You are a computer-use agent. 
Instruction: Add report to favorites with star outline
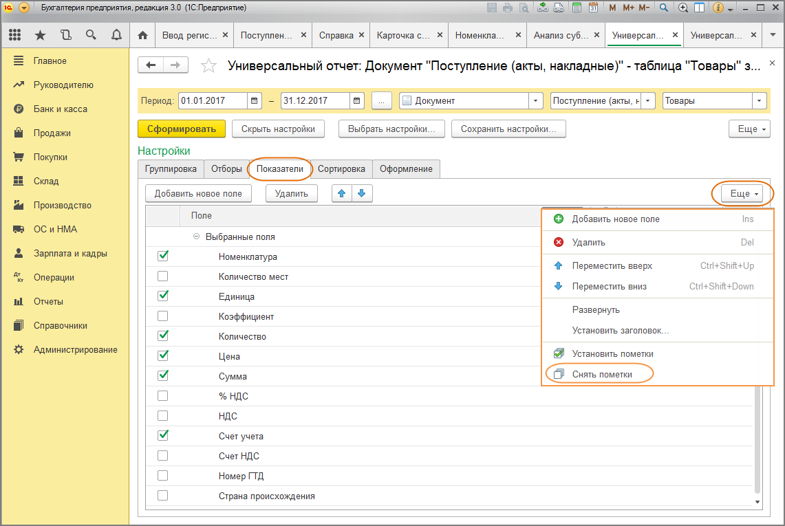208,66
